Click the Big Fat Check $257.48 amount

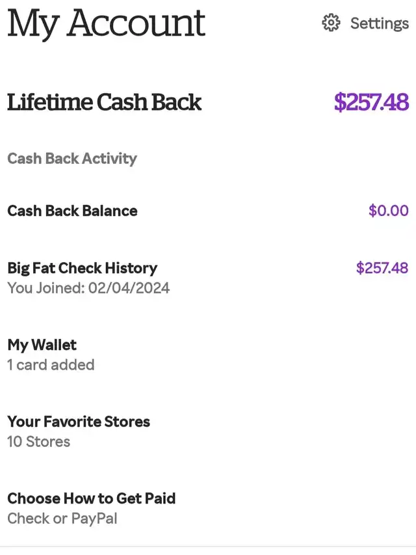pos(382,268)
